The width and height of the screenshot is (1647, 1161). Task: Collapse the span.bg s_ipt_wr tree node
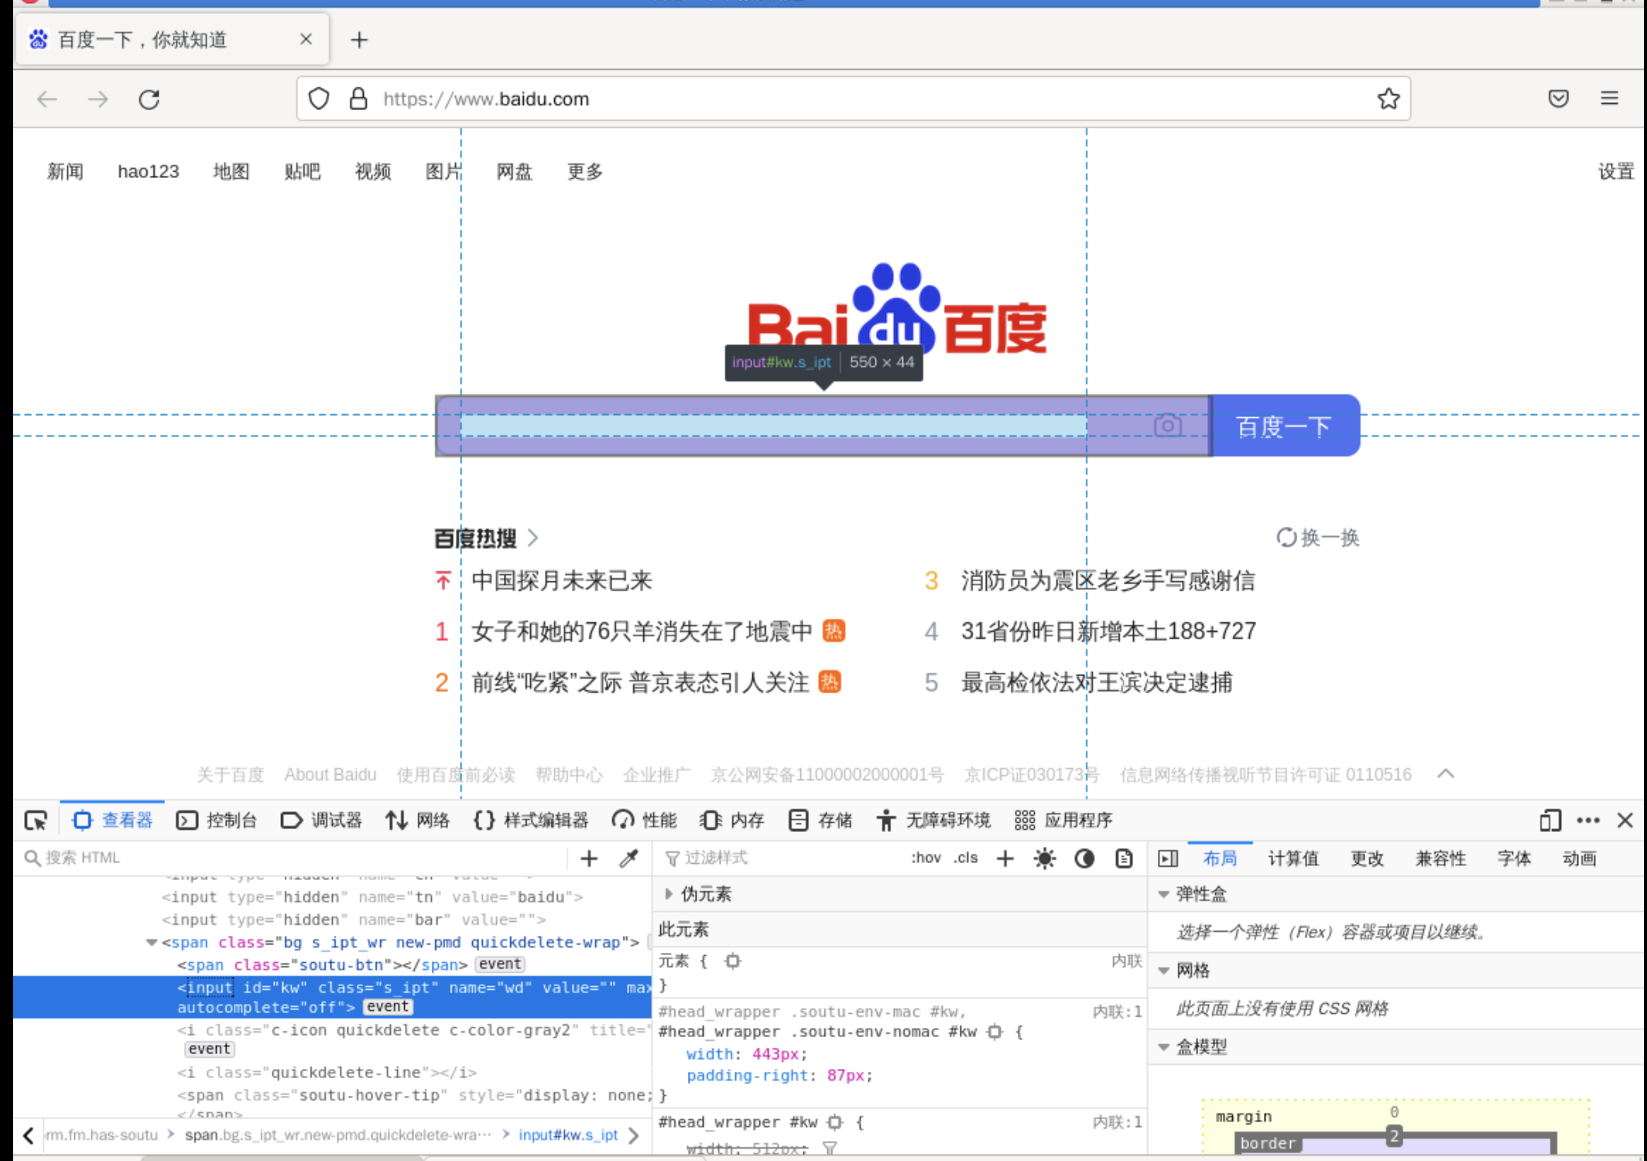coord(152,942)
